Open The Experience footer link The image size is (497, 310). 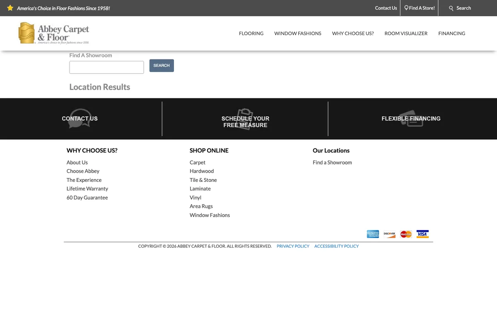84,180
